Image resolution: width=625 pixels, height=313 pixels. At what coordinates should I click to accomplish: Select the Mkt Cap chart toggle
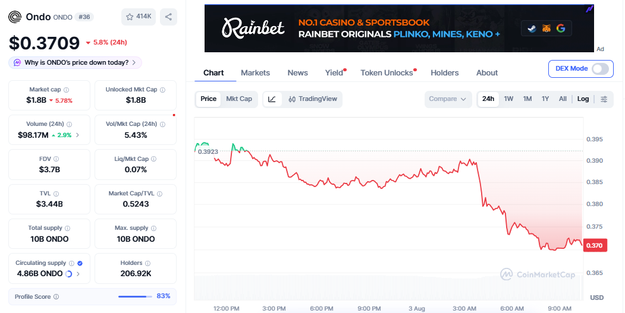[x=239, y=99]
